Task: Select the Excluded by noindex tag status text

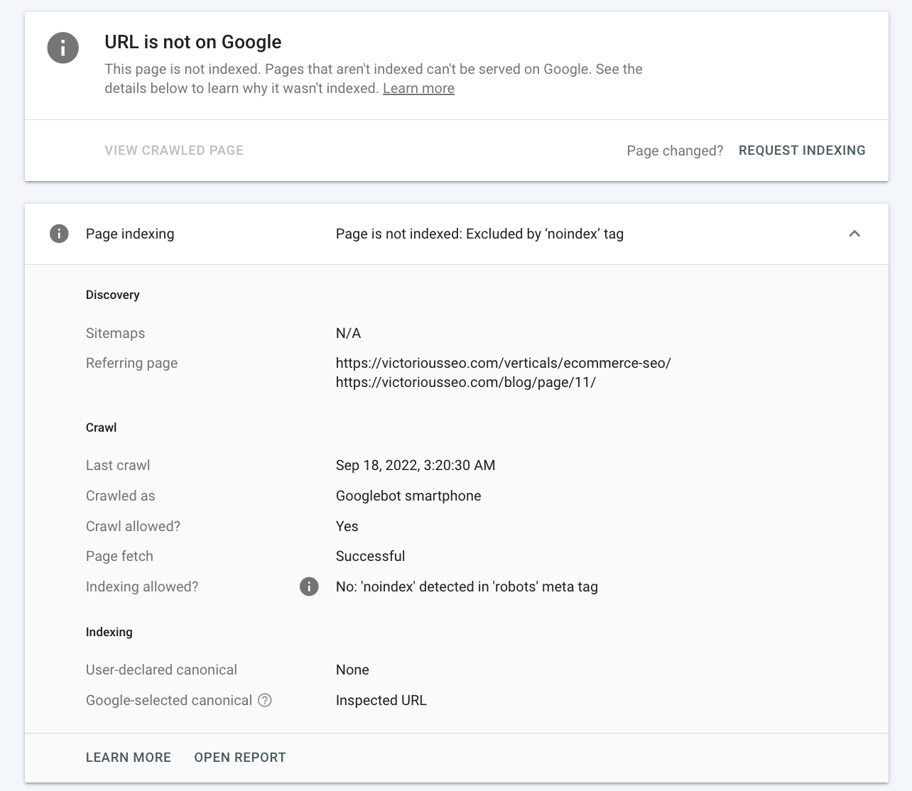Action: [480, 234]
